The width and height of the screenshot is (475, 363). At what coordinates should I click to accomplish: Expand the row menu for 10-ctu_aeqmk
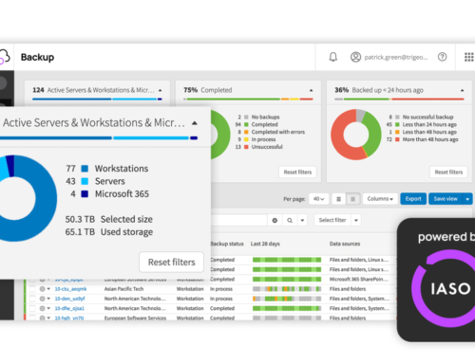click(x=48, y=289)
